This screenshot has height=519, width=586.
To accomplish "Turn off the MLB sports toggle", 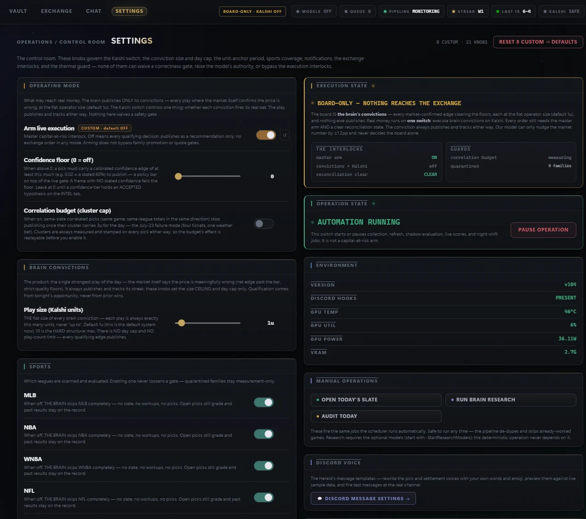I will point(264,402).
